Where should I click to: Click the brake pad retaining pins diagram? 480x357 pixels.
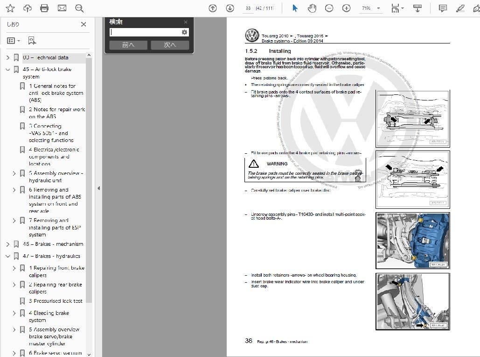point(413,119)
